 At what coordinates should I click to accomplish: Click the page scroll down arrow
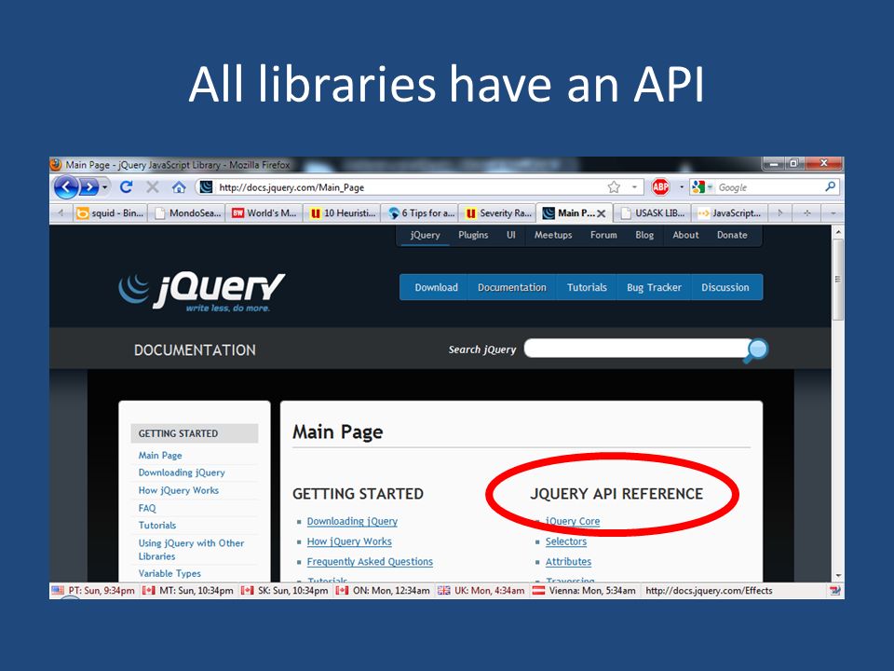tap(837, 576)
